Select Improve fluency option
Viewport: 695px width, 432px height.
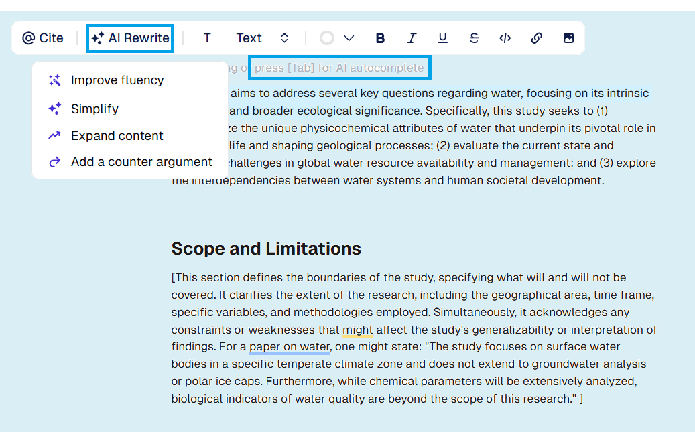pyautogui.click(x=117, y=80)
